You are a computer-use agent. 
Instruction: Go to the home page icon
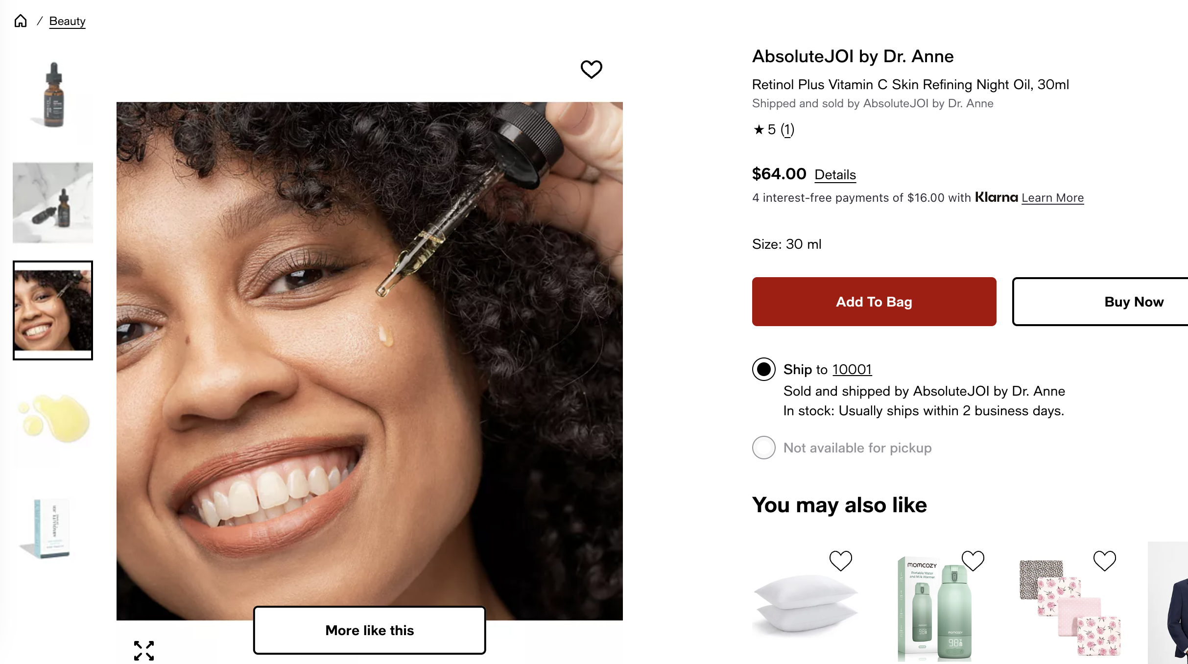tap(21, 21)
